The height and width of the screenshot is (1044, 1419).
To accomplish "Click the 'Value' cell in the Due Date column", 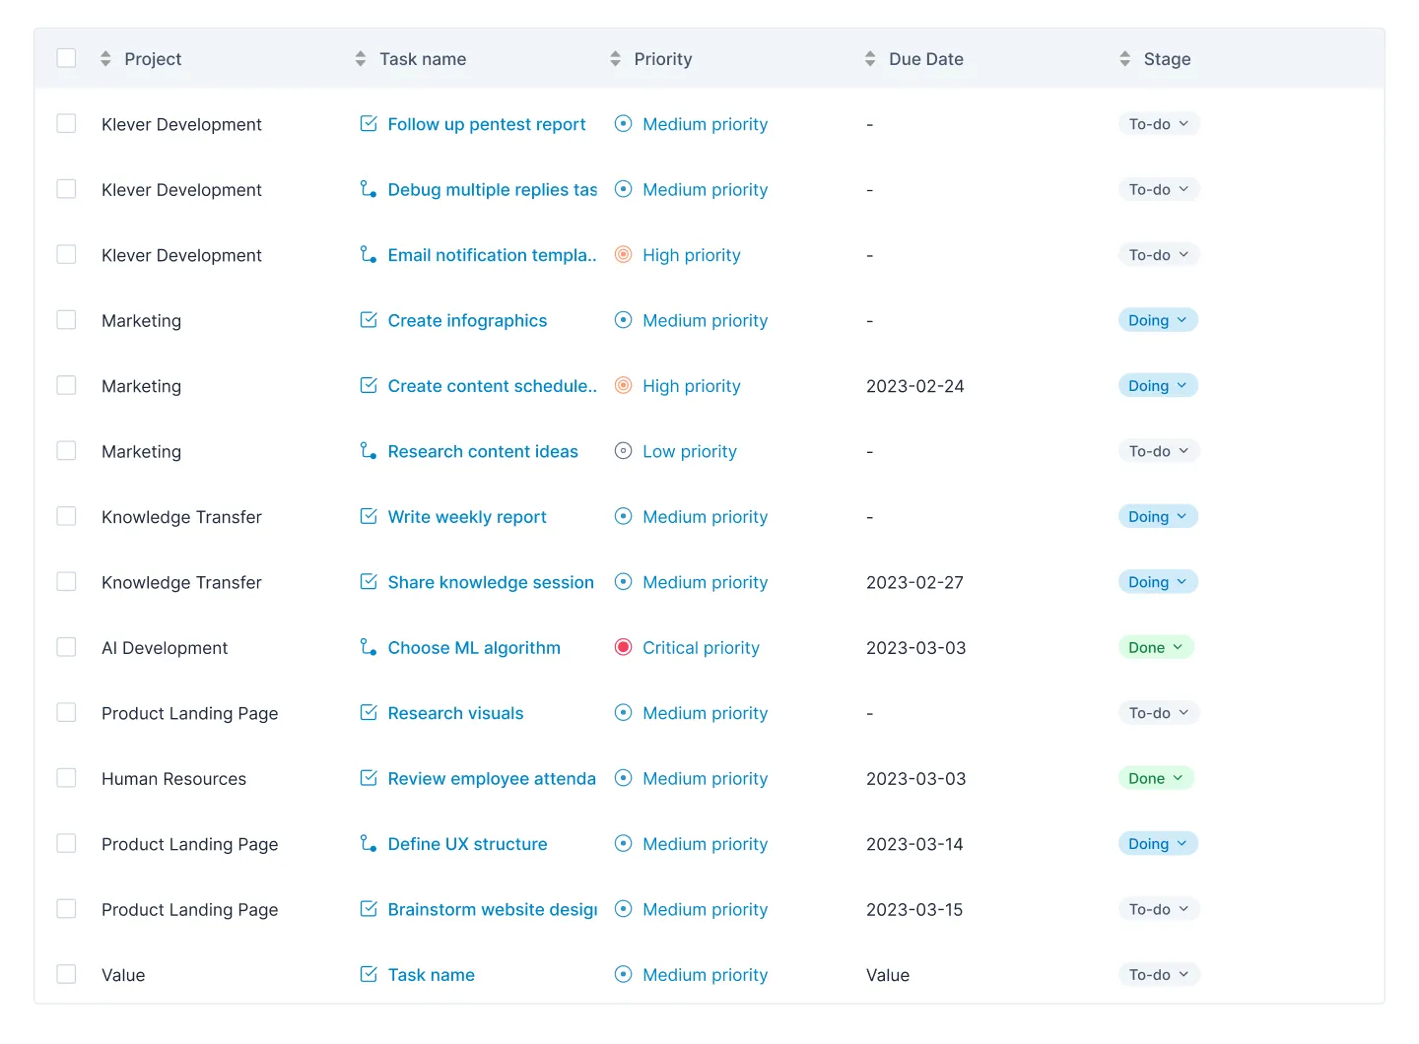I will [x=888, y=975].
